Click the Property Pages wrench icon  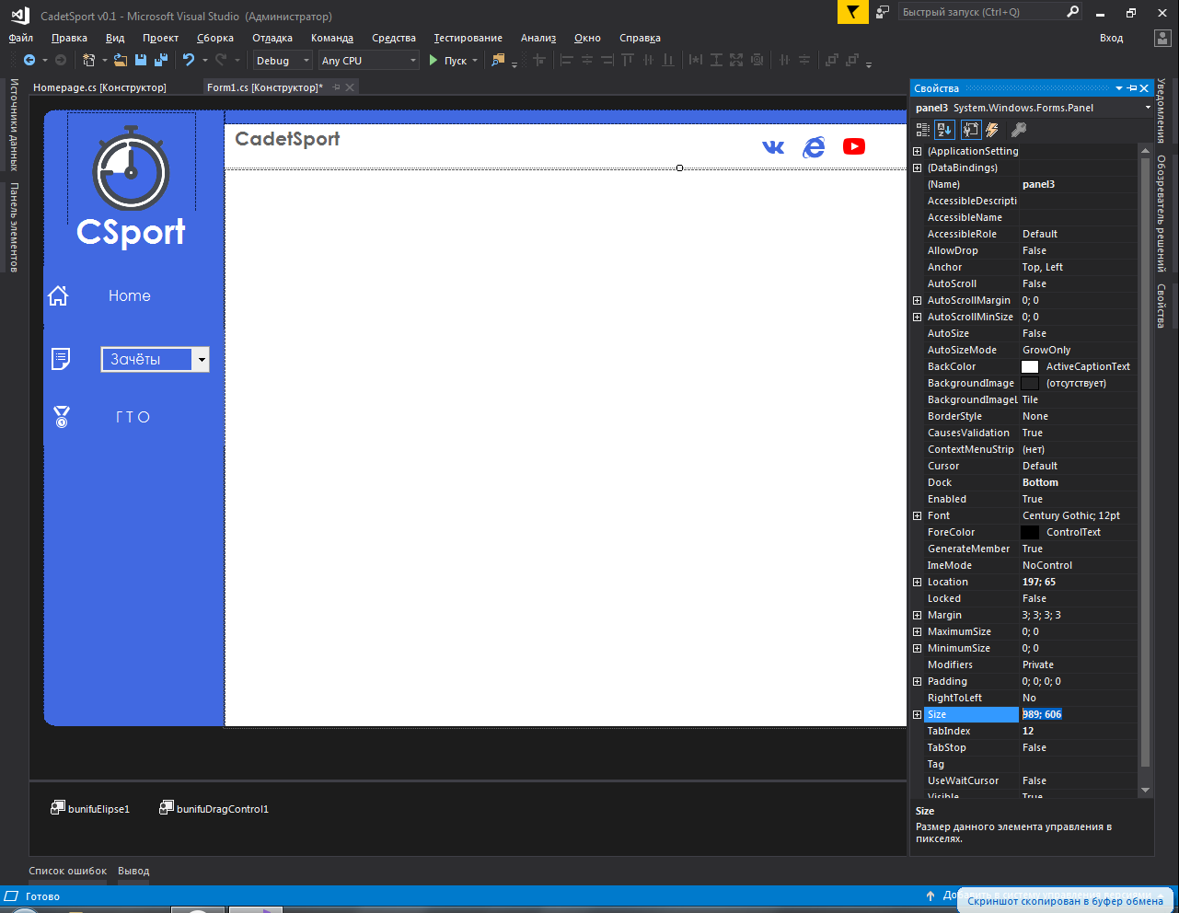1018,130
